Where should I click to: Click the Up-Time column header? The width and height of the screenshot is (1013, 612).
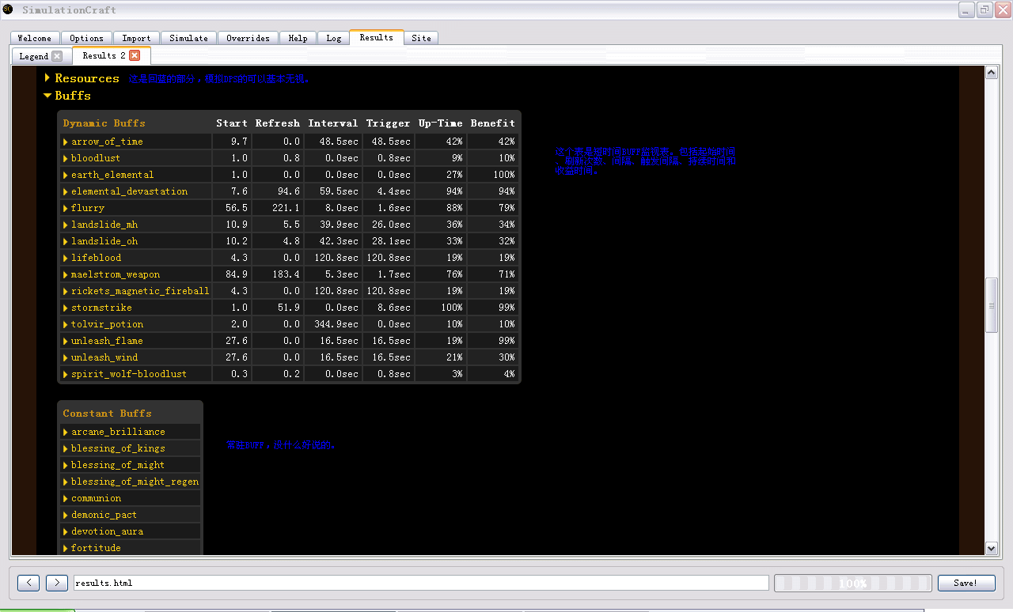click(441, 123)
